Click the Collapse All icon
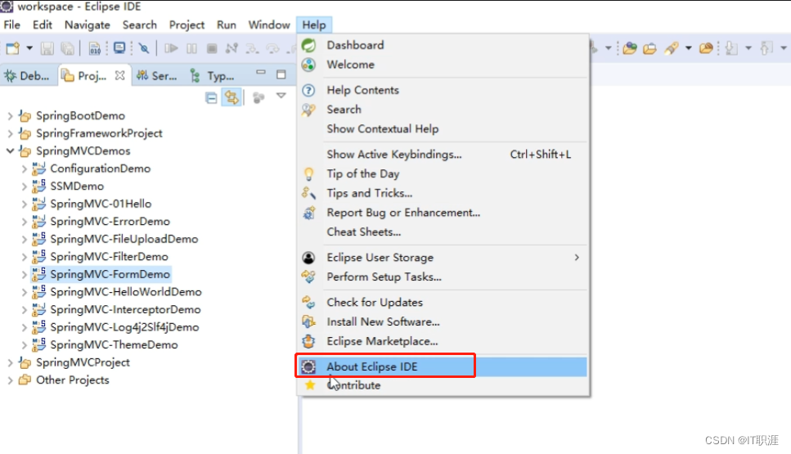Viewport: 791px width, 454px height. tap(211, 97)
